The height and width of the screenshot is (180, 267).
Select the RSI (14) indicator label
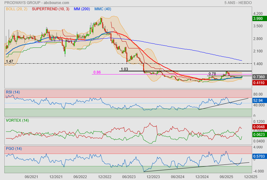coord(13,92)
